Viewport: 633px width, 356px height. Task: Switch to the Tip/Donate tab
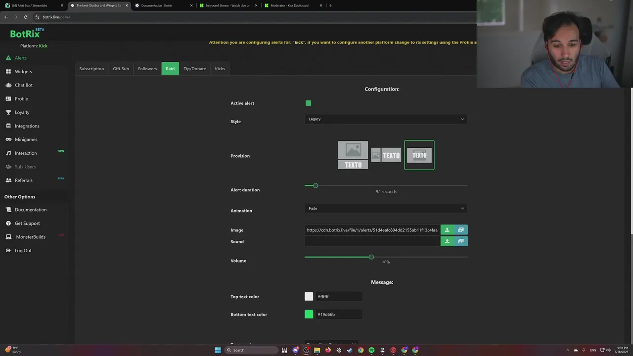coord(195,69)
